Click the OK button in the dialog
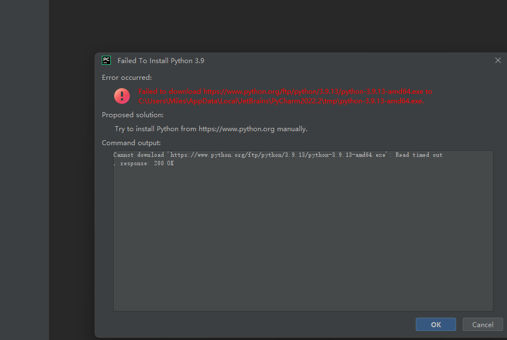This screenshot has width=507, height=340. tap(435, 324)
